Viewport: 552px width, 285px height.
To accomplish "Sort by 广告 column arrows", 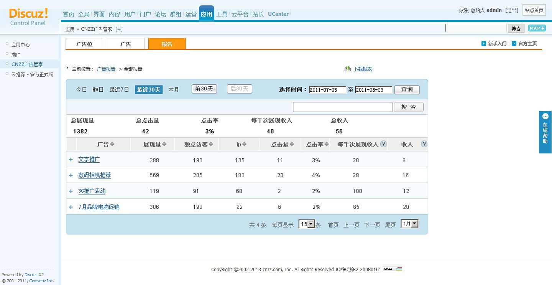I will (112, 144).
